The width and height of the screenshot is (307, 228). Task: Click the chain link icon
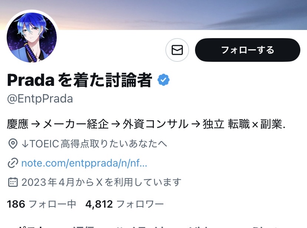(x=13, y=163)
